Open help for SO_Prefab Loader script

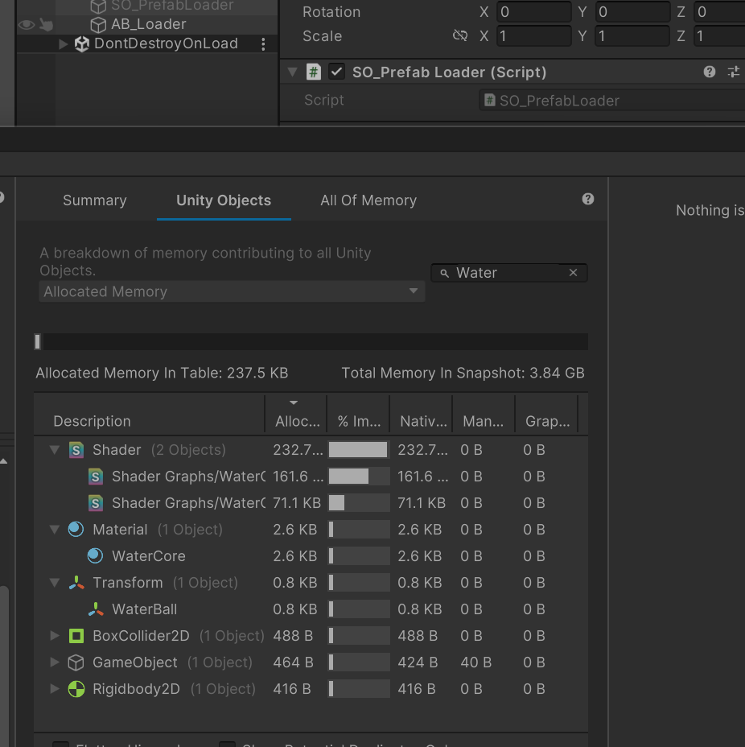tap(709, 72)
